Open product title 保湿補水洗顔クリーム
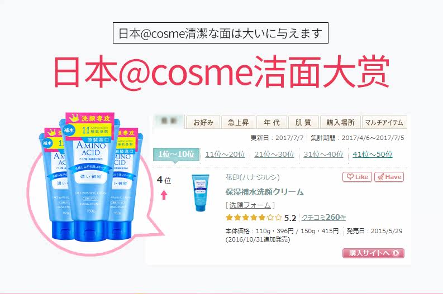Image resolution: width=443 pixels, height=294 pixels. [x=264, y=192]
